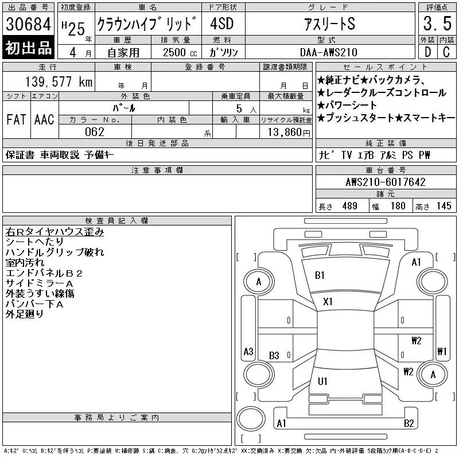Click the overall score 3.5

[437, 24]
